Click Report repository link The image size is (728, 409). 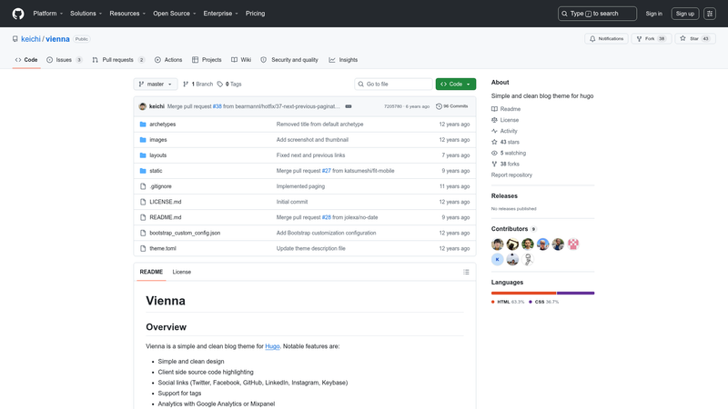[x=511, y=175]
